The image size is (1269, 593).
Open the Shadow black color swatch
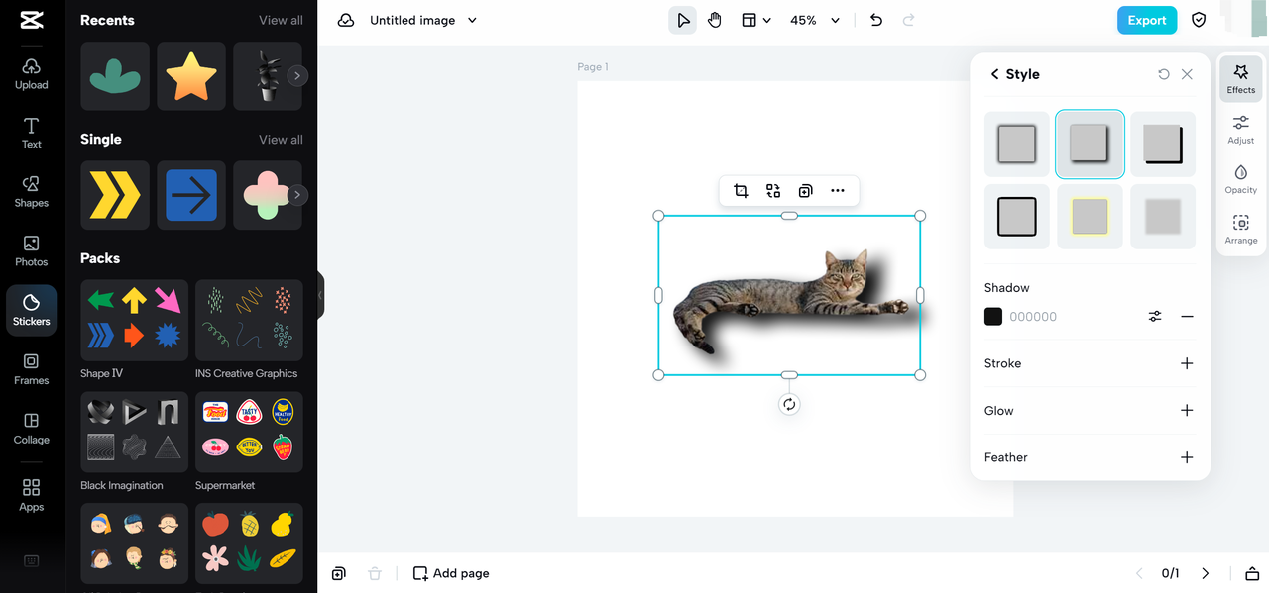click(x=993, y=317)
